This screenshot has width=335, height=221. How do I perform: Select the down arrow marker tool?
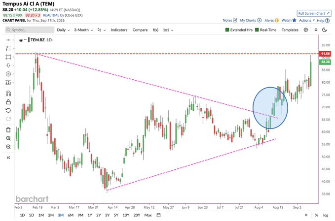[8, 65]
